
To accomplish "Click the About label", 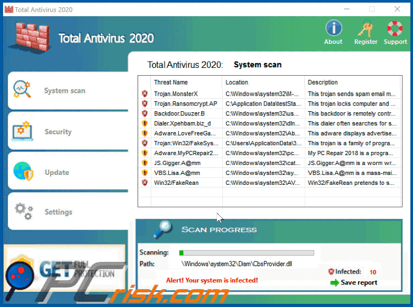I will tap(333, 42).
